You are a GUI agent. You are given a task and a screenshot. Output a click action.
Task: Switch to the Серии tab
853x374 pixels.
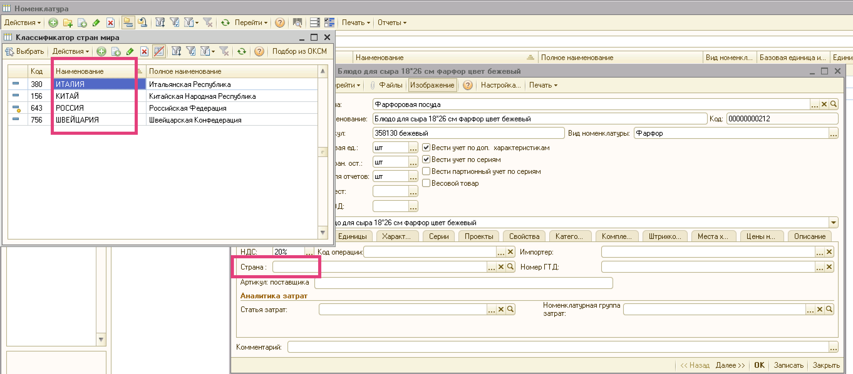click(438, 236)
